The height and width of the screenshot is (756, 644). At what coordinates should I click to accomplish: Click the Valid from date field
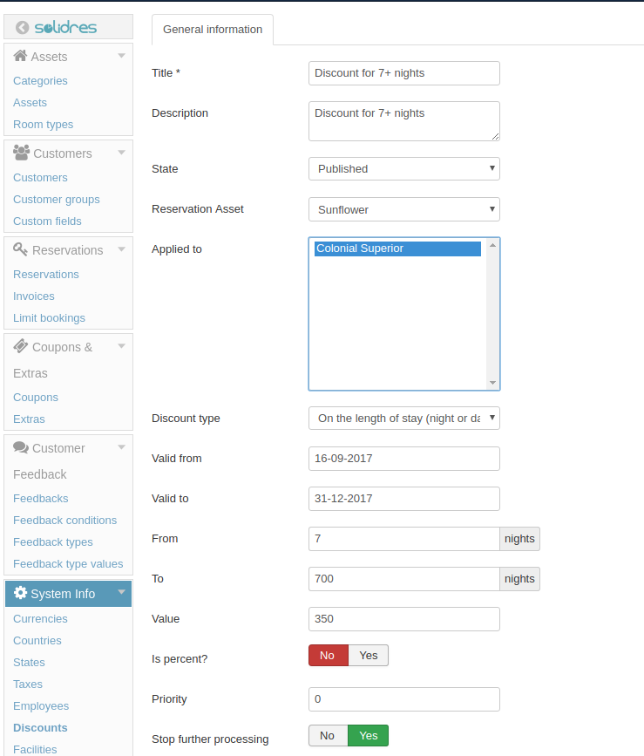click(x=403, y=459)
